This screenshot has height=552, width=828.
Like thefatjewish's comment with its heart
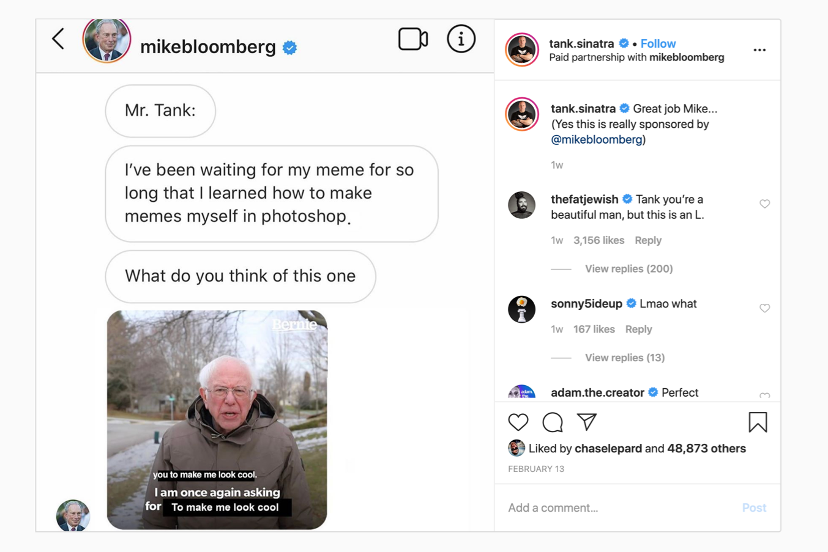[x=764, y=204]
